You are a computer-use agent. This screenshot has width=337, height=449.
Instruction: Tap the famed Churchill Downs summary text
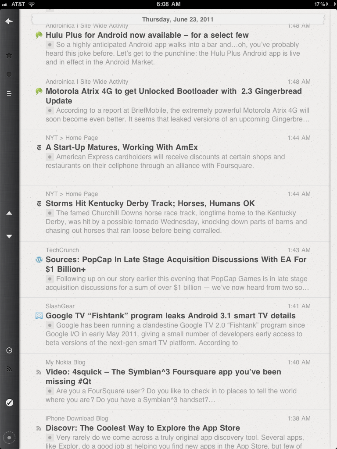point(176,221)
